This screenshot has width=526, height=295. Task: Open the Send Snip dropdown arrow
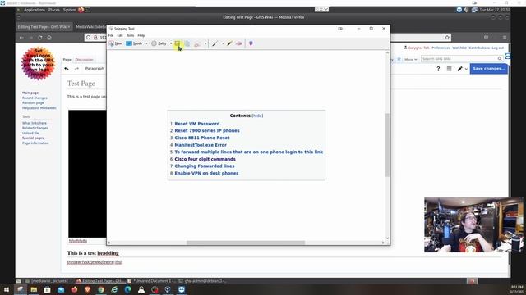pyautogui.click(x=205, y=43)
